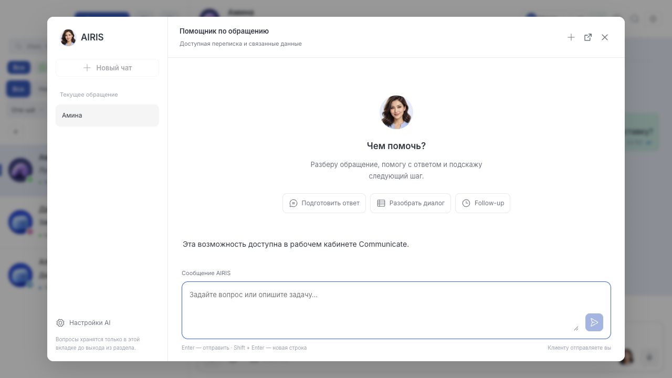Open Настройки AI settings

83,323
